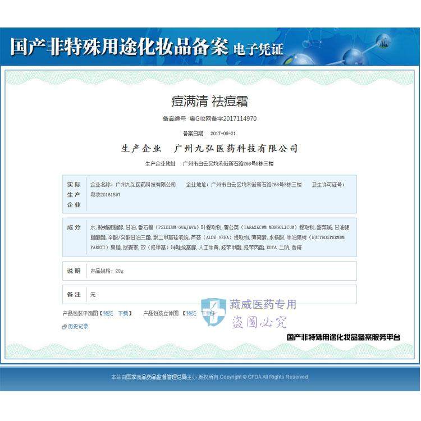Screen dimensions: 421x421
Task: Select the filing date 2017-08-21
Action: pos(223,134)
